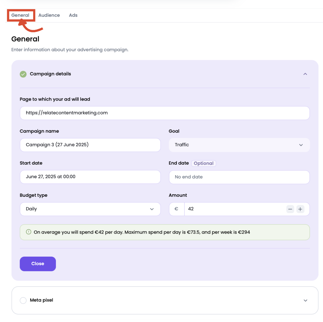Click the No end date field
Image resolution: width=323 pixels, height=322 pixels.
(x=239, y=177)
